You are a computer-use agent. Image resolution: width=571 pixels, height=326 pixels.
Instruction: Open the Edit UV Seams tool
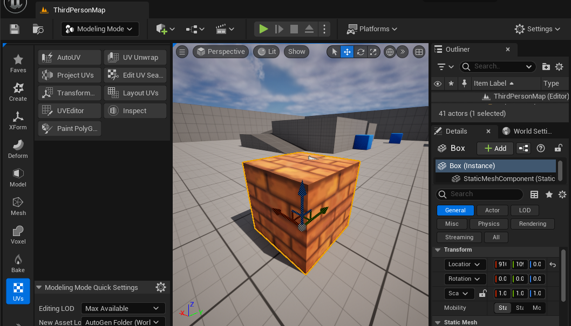tap(135, 75)
